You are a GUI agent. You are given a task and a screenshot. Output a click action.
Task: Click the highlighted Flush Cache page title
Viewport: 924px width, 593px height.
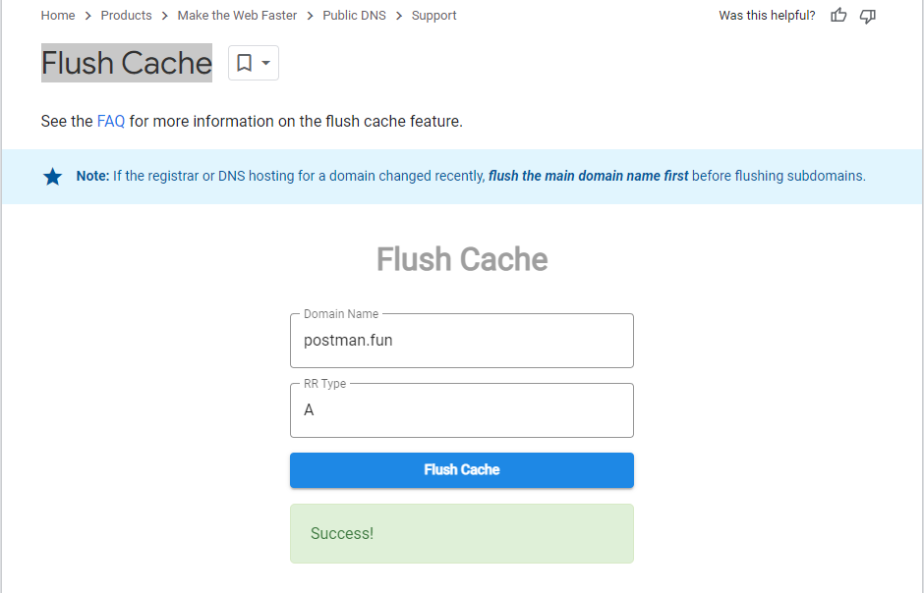(127, 63)
